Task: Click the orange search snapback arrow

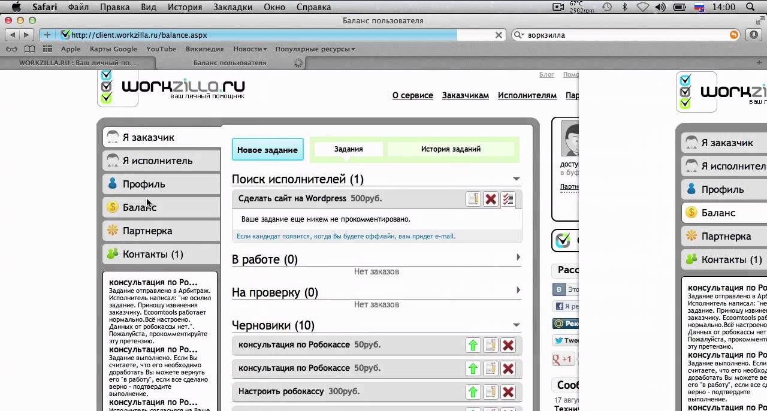Action: (734, 35)
